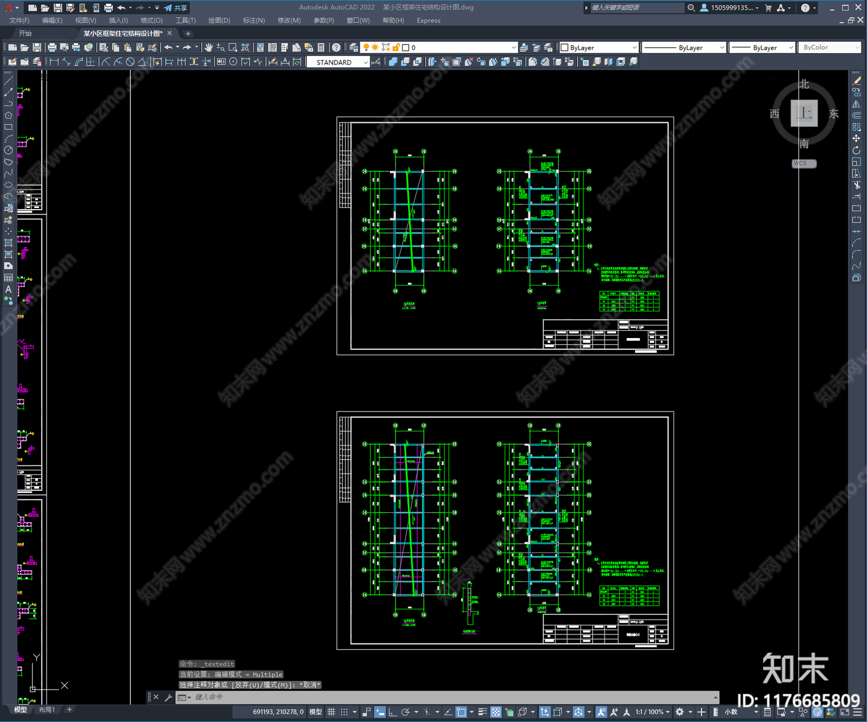Click the Share paper-plane button

(x=176, y=8)
